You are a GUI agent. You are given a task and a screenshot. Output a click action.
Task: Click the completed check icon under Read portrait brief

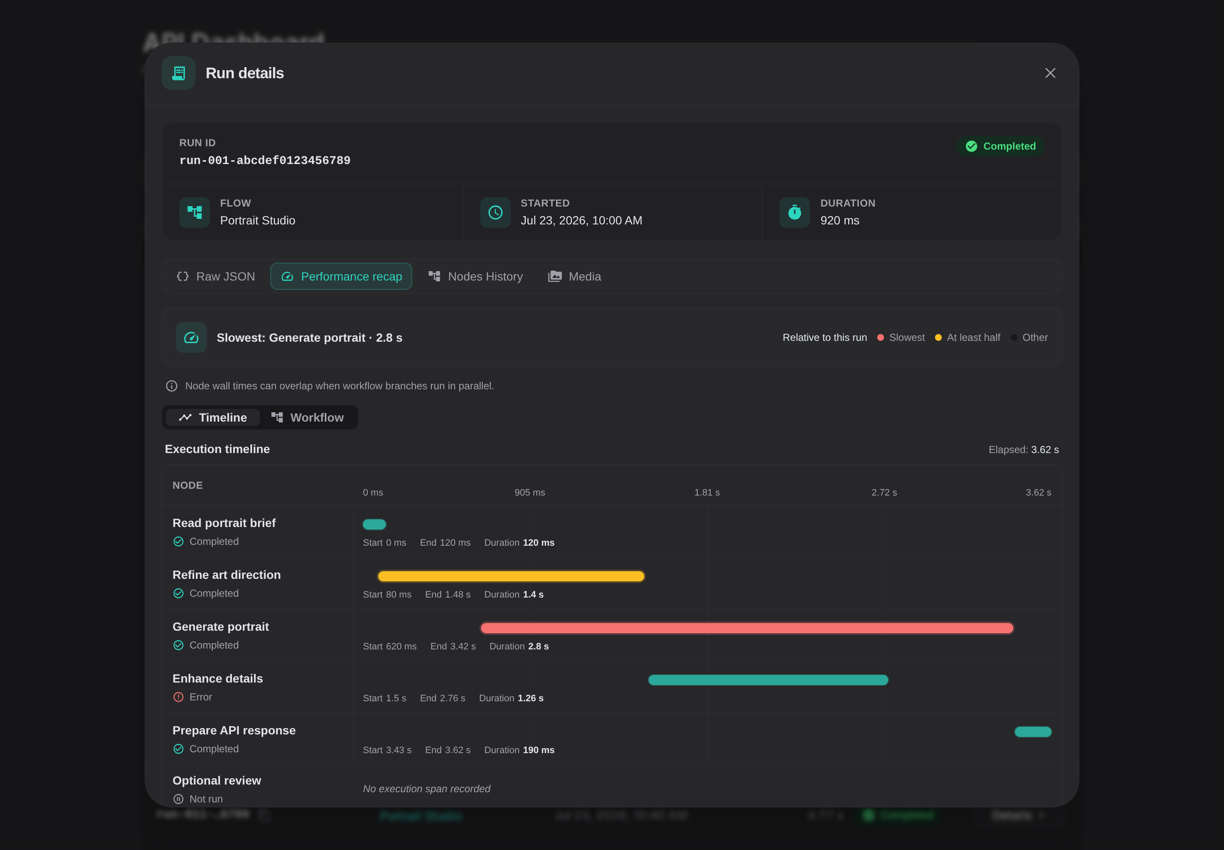[x=178, y=541]
